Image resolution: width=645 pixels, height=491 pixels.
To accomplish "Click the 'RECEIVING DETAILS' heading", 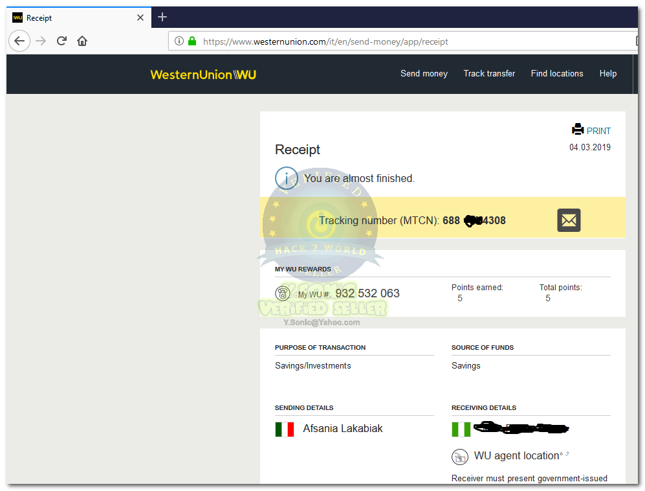I will [484, 408].
